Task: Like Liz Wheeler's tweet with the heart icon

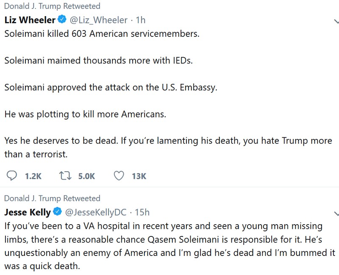Action: pos(119,176)
